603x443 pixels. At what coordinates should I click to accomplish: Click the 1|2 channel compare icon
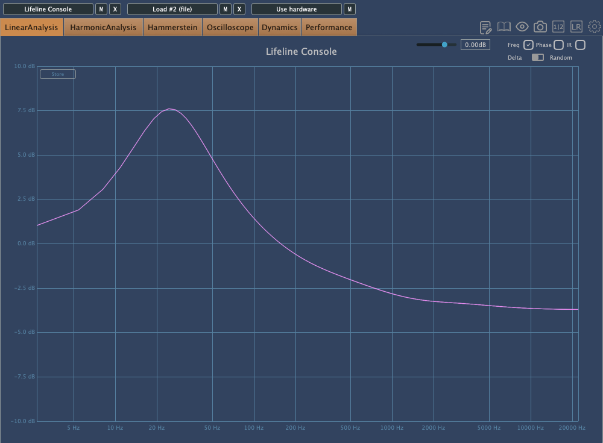click(x=558, y=27)
